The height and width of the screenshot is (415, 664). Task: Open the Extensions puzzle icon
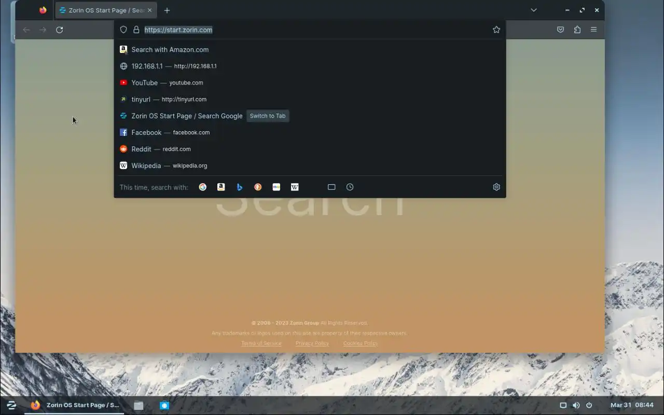click(x=577, y=30)
